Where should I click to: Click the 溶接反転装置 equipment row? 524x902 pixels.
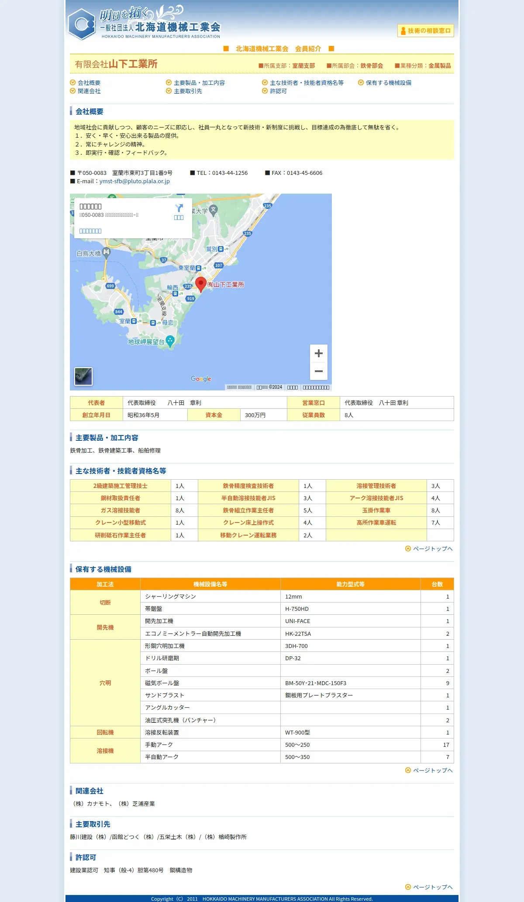[297, 732]
